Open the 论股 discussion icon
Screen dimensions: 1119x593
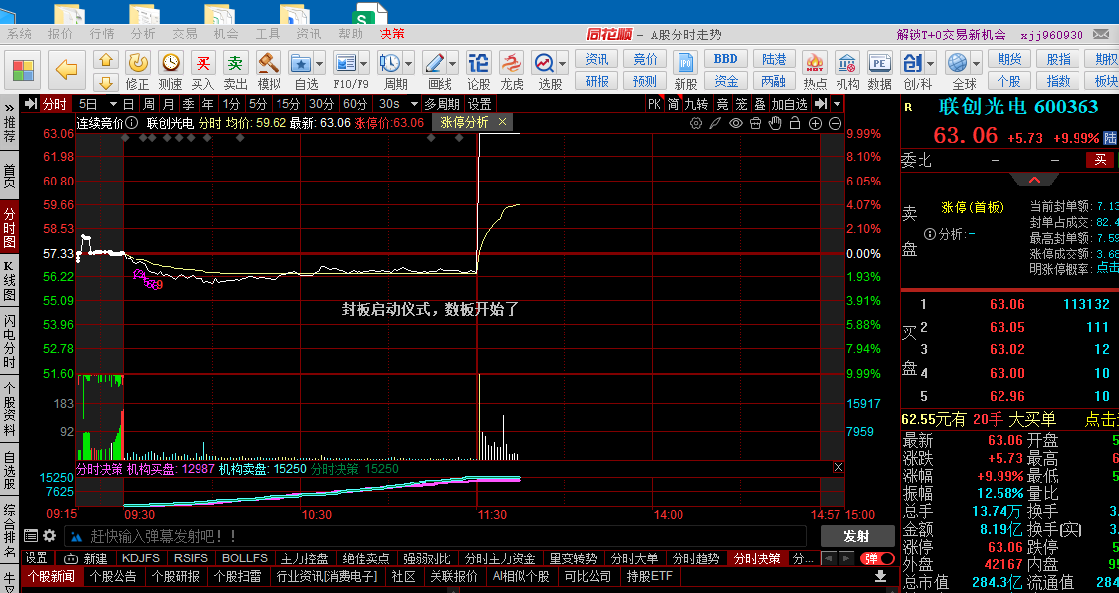tap(478, 71)
